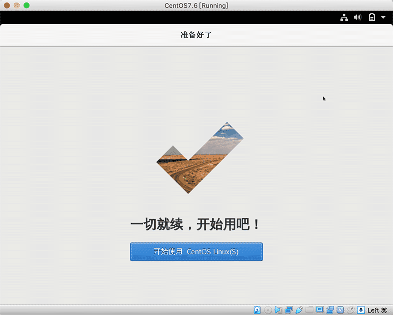Image resolution: width=393 pixels, height=315 pixels.
Task: Click the CentOS7.6 [Running] title bar
Action: tap(196, 5)
